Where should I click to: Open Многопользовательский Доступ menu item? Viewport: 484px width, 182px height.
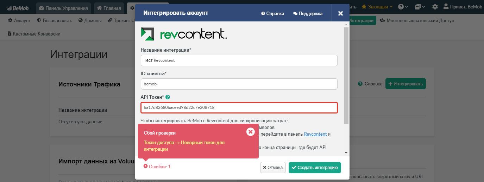(x=417, y=20)
